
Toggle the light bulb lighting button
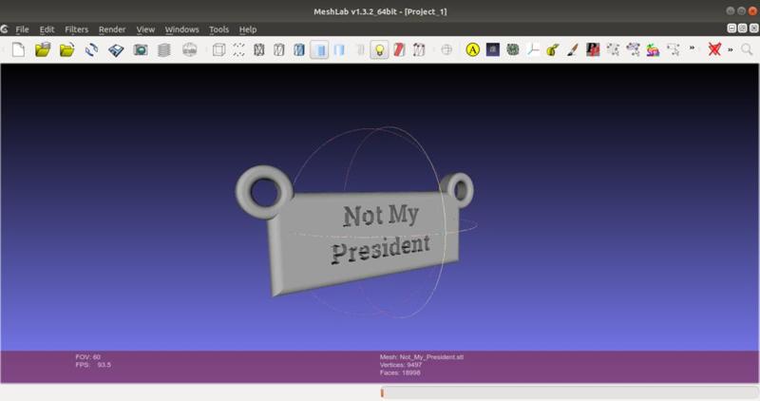coord(379,49)
